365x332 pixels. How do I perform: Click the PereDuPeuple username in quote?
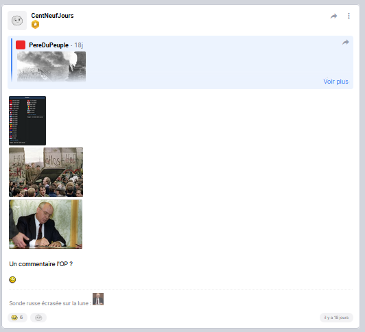pos(49,45)
